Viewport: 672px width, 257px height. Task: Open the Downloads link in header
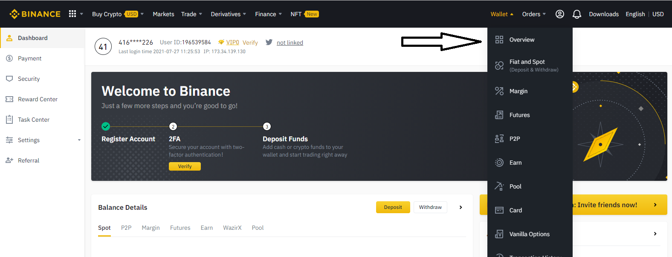click(x=604, y=14)
